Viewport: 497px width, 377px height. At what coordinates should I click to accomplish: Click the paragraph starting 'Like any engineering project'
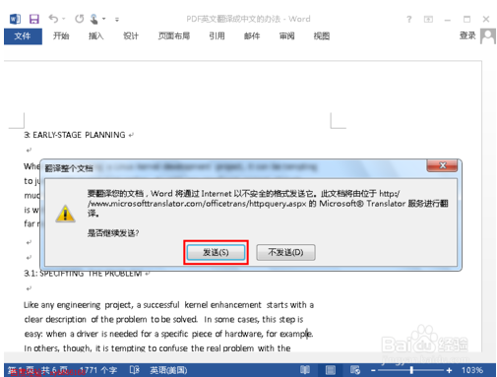tap(168, 305)
